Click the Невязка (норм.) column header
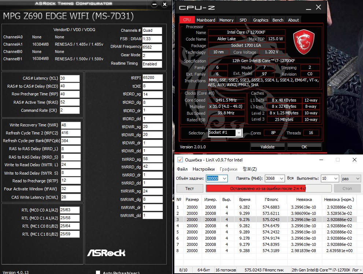Viewport: 363px width, 274px height. 339,199
